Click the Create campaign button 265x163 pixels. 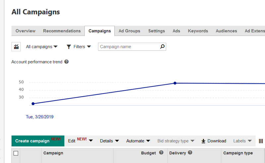38,141
